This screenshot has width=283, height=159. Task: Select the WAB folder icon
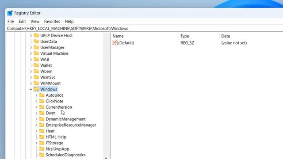tap(36, 59)
